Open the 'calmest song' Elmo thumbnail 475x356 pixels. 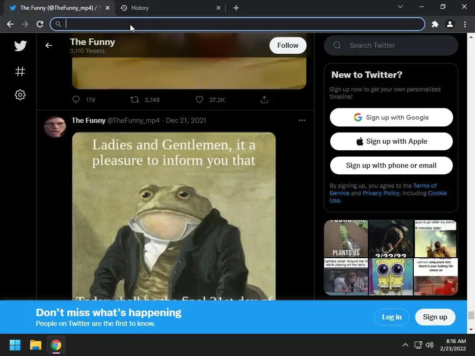click(x=436, y=277)
